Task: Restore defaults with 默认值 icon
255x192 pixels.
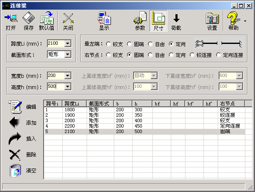Action: point(46,21)
